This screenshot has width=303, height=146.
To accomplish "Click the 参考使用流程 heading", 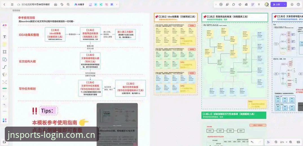I will tap(27, 17).
